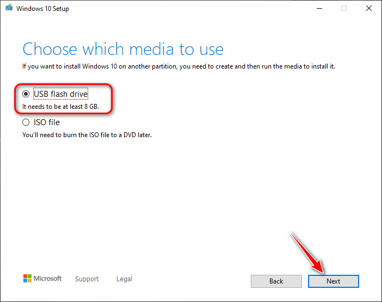
Task: Open the Support link
Action: [x=87, y=279]
